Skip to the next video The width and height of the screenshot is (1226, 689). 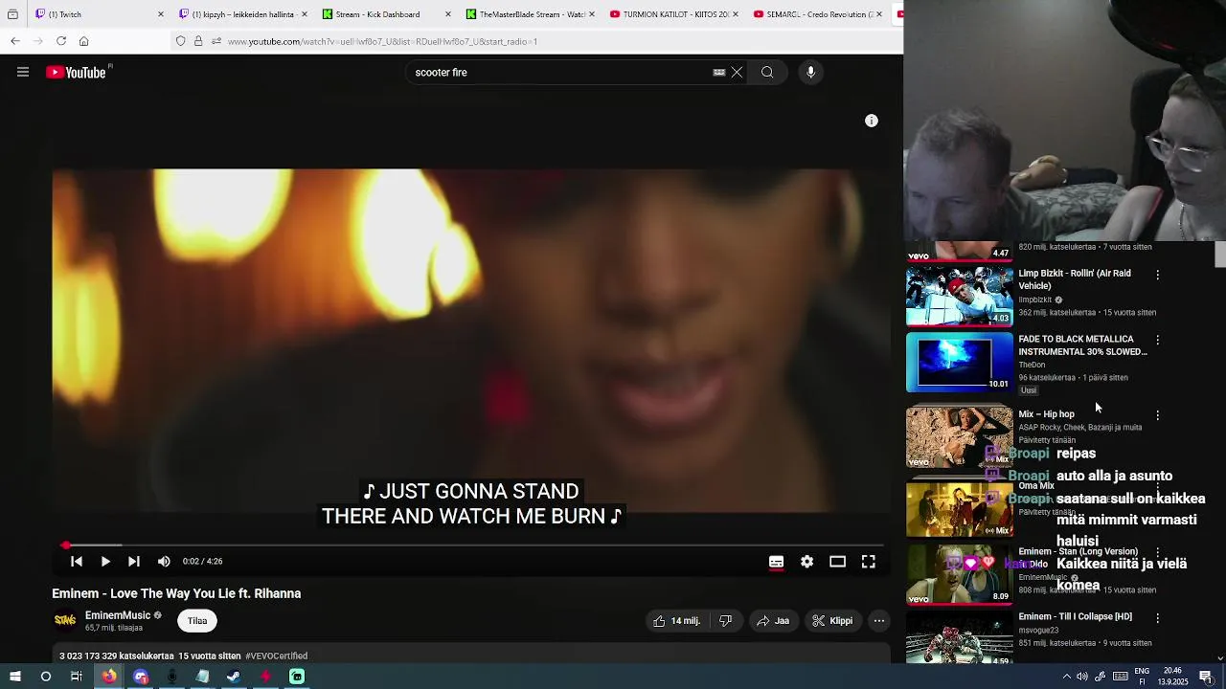(x=134, y=562)
